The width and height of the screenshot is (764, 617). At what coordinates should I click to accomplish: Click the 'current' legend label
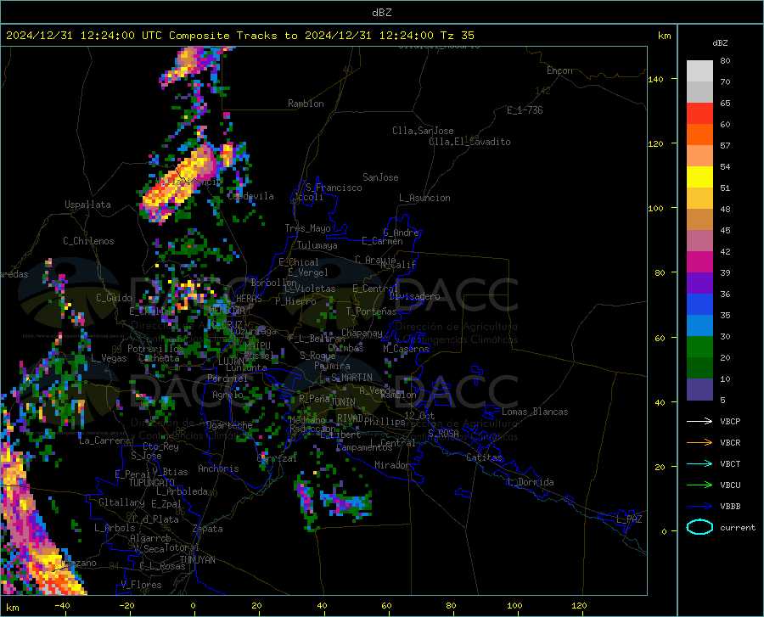click(738, 527)
